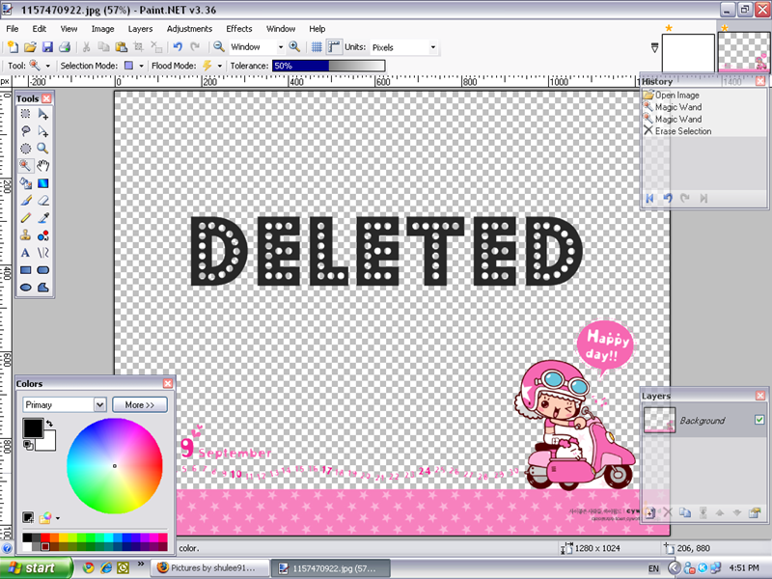Select the Text tool
Screen dimensions: 772x579
[25, 252]
